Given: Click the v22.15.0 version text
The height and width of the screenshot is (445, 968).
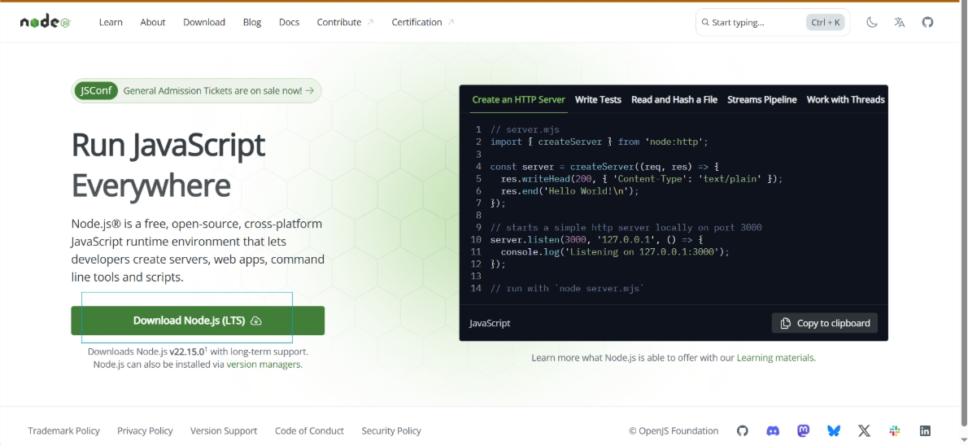Looking at the screenshot, I should (187, 351).
